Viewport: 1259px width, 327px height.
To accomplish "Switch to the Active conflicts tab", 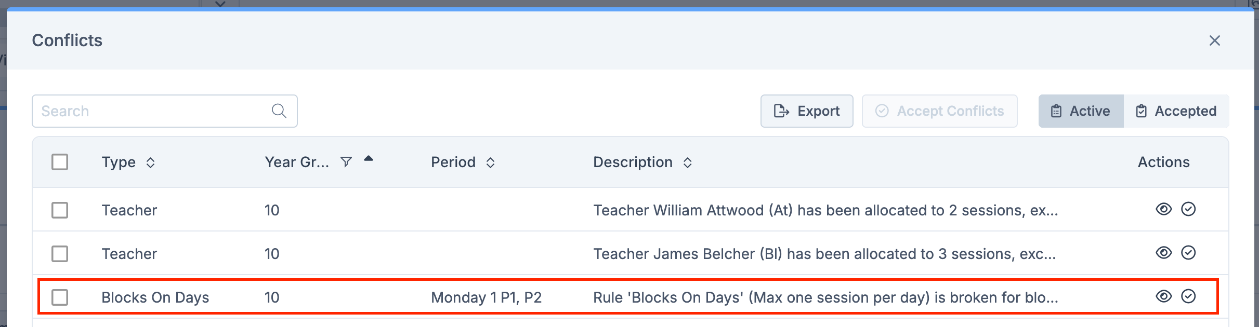I will [1081, 111].
